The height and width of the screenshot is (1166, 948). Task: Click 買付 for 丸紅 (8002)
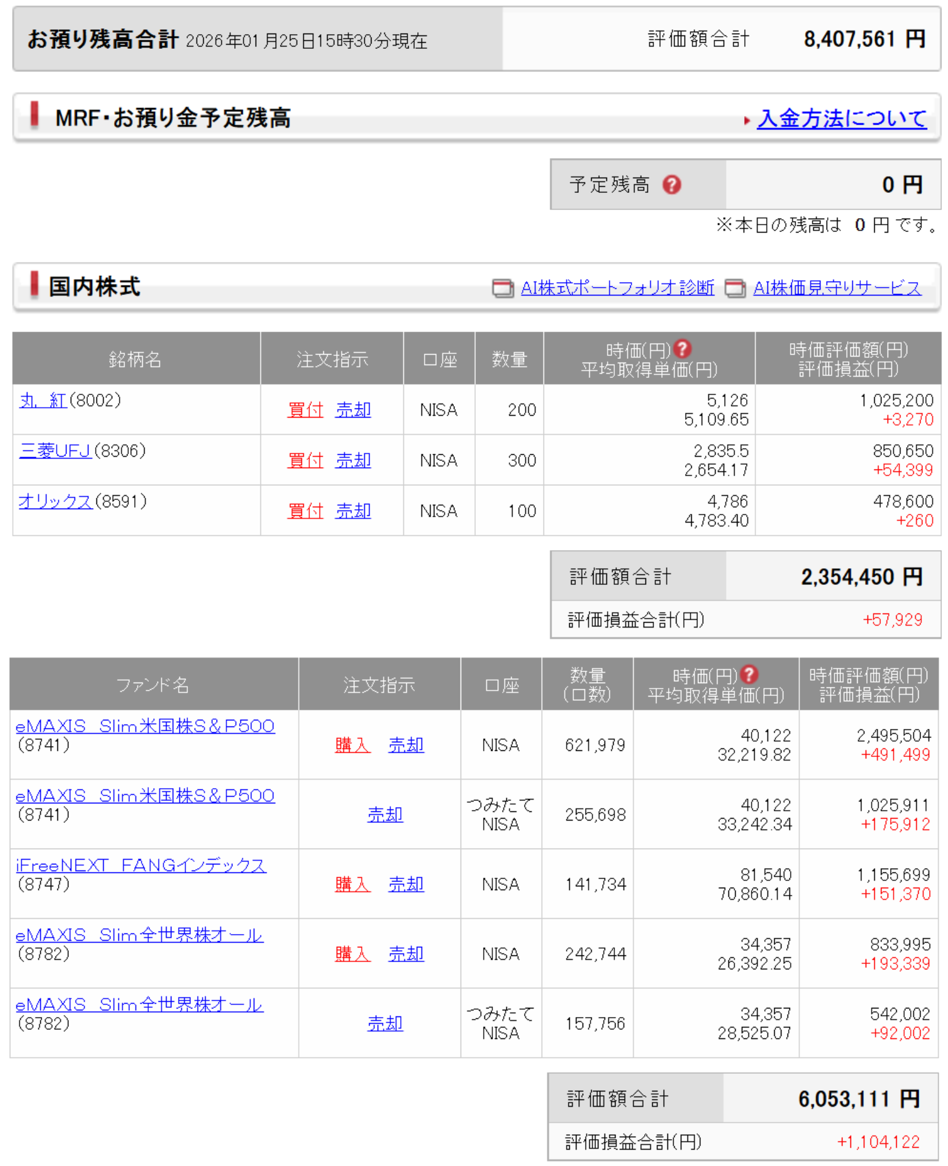tap(305, 410)
